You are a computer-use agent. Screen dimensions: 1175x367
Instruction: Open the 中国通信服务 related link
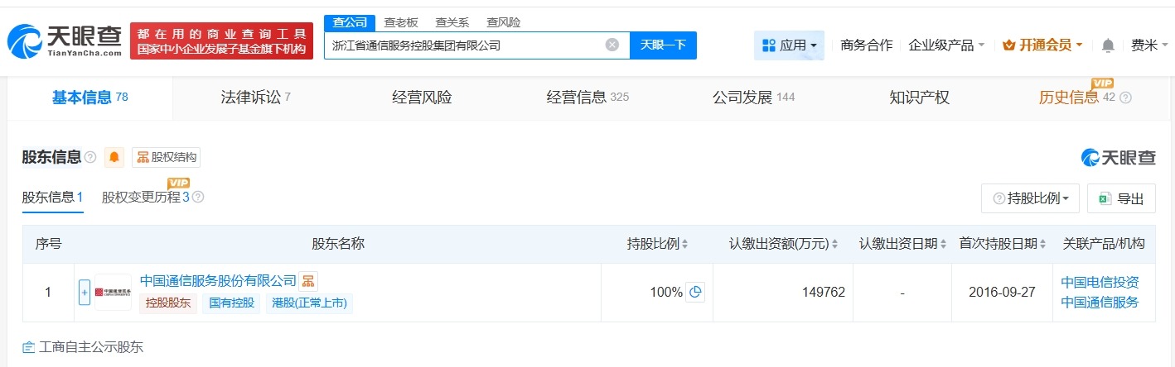1100,302
